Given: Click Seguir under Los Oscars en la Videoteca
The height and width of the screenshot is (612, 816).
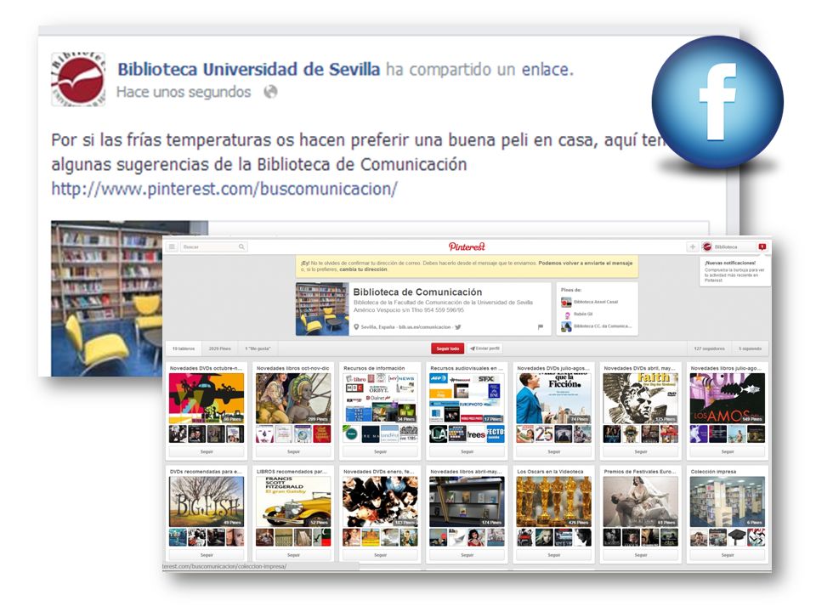Looking at the screenshot, I should (x=553, y=555).
